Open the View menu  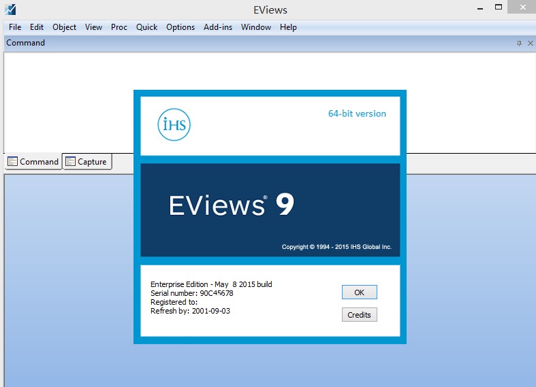click(x=93, y=27)
